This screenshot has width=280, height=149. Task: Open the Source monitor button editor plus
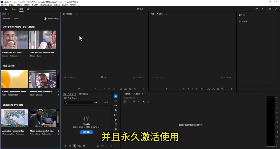pyautogui.click(x=144, y=89)
